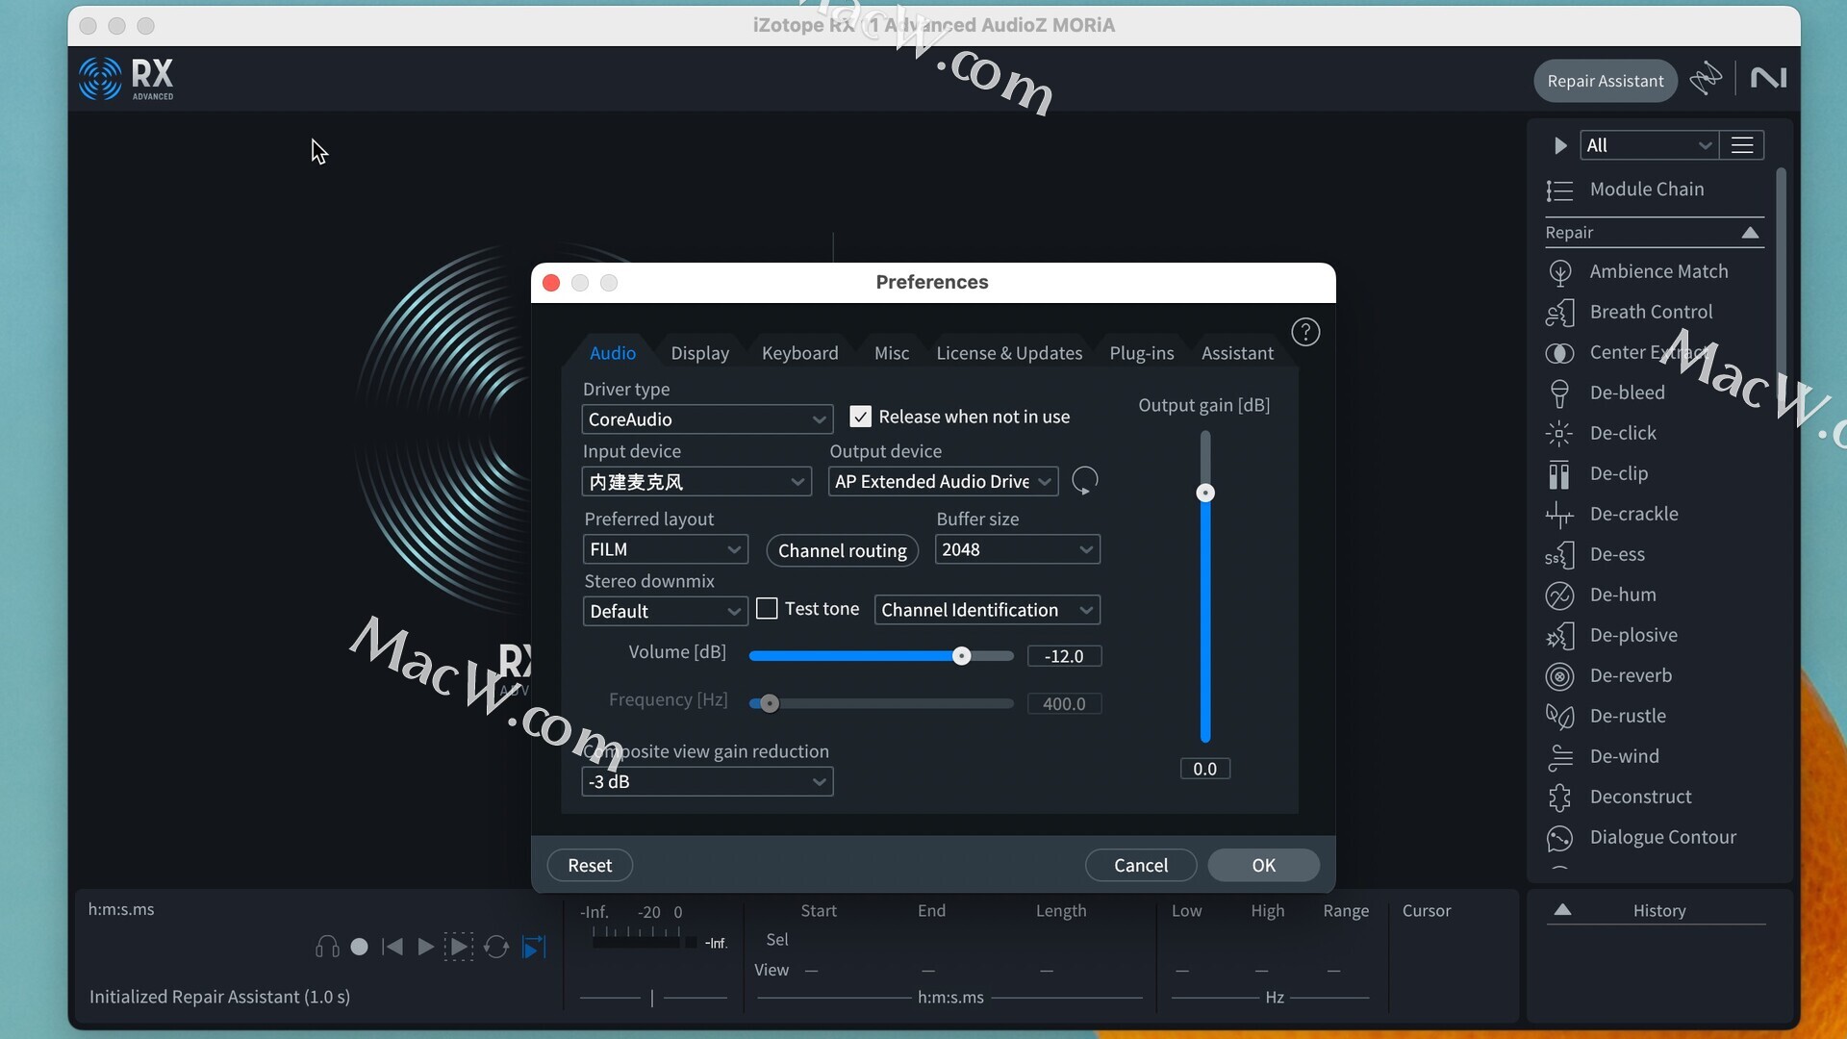
Task: Open Composite view gain reduction dropdown
Action: (x=707, y=781)
